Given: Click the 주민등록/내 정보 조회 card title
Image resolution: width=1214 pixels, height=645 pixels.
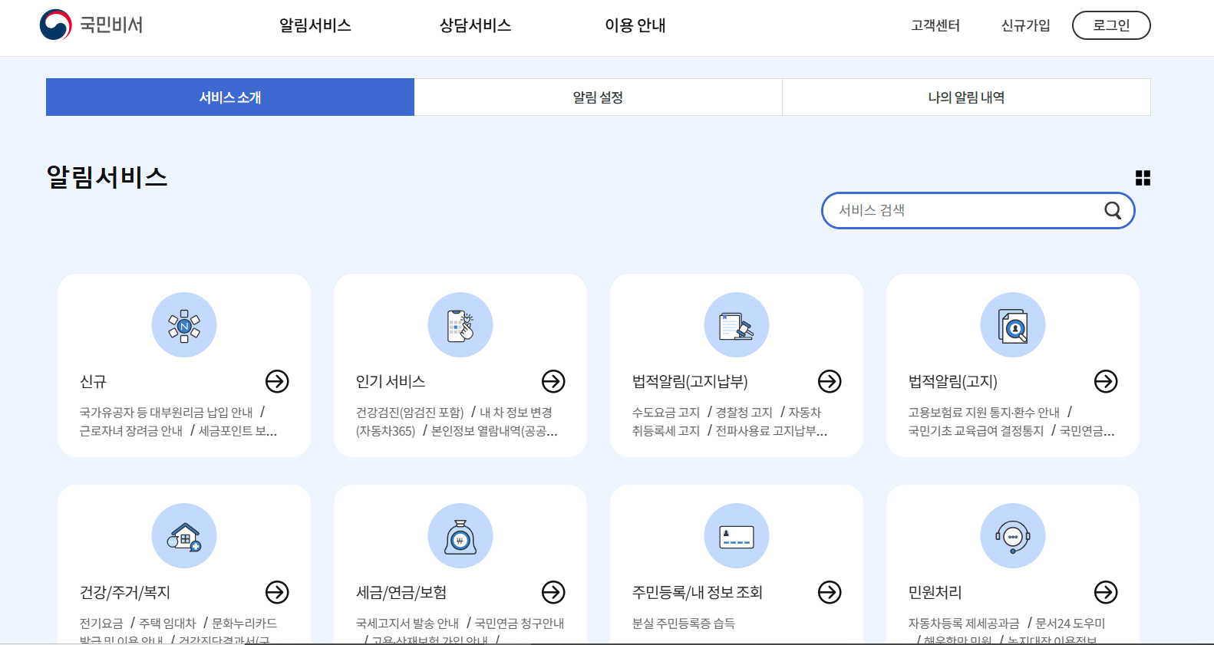Looking at the screenshot, I should point(698,592).
